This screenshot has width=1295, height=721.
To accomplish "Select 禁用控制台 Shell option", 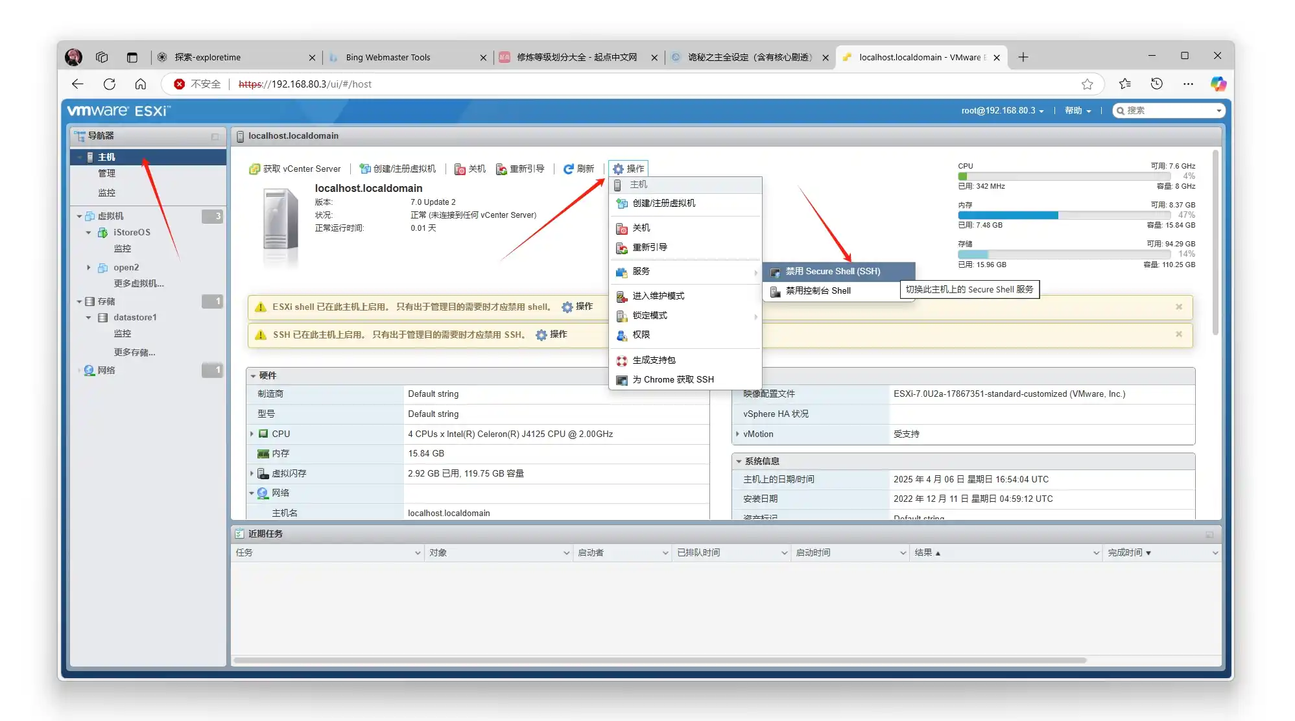I will [x=833, y=290].
